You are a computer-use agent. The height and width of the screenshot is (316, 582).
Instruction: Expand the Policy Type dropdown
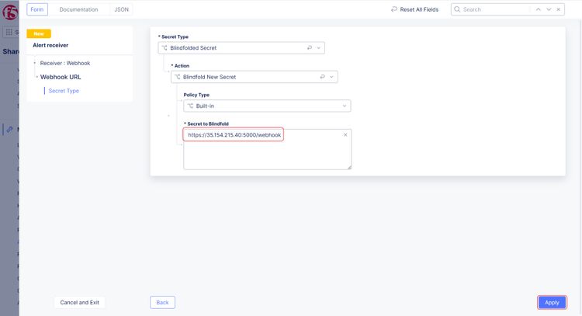point(345,106)
